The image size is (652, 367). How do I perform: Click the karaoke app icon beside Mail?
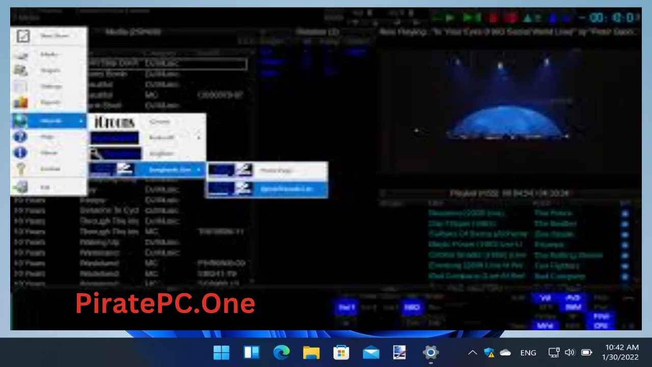[x=400, y=353]
